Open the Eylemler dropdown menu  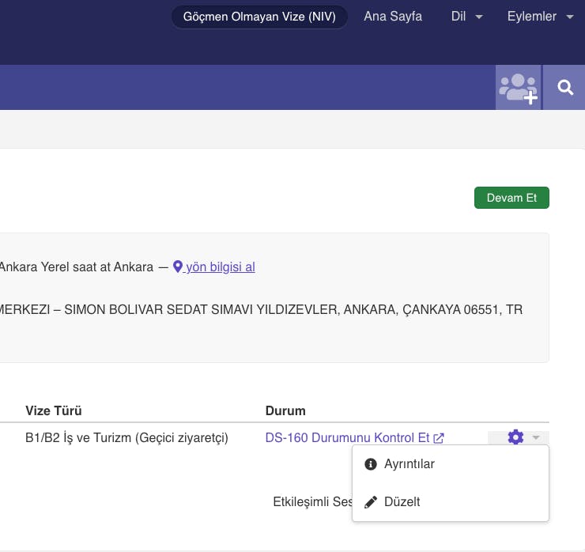[x=540, y=17]
